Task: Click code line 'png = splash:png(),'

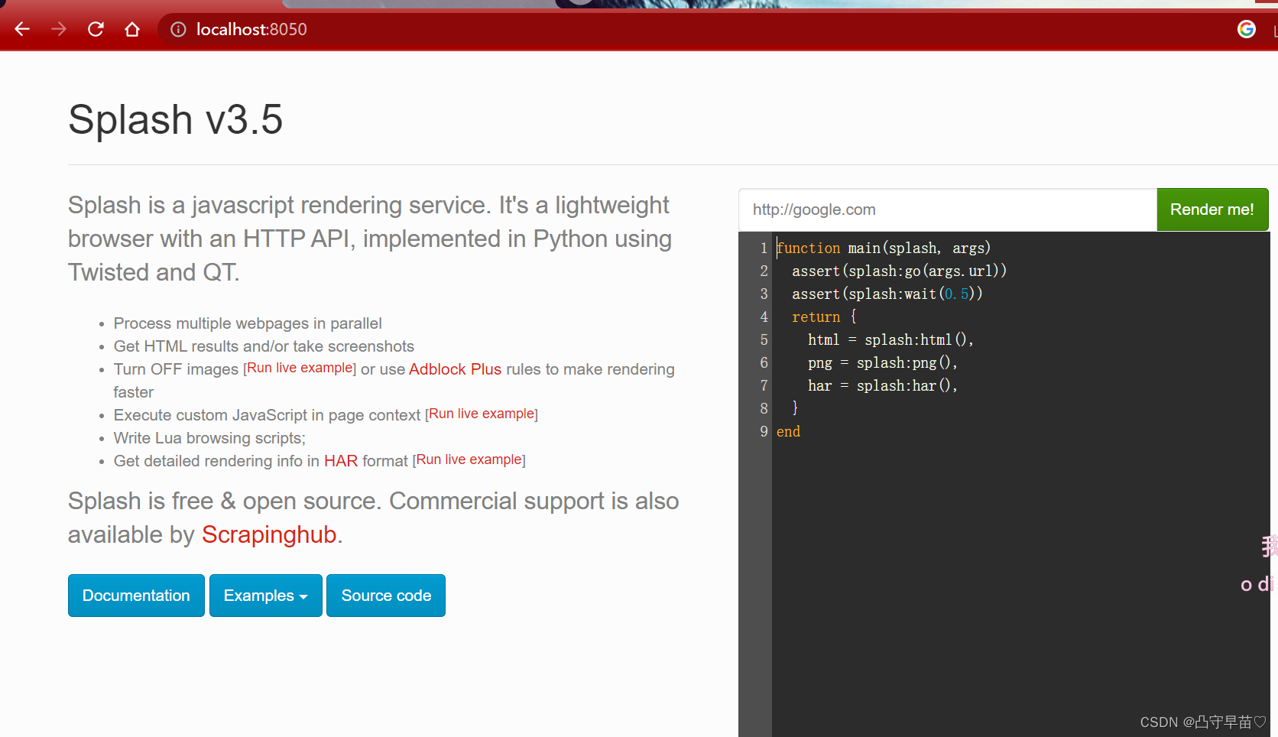Action: [883, 362]
